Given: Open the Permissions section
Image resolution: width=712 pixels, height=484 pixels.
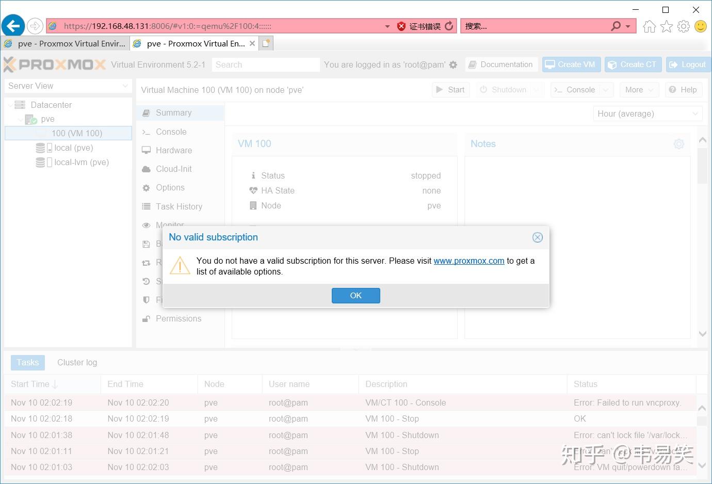Looking at the screenshot, I should [180, 319].
